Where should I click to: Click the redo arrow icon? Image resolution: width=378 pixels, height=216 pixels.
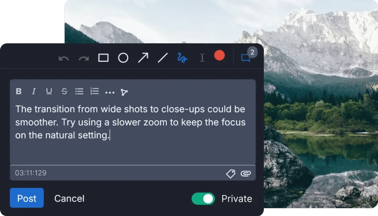click(84, 58)
